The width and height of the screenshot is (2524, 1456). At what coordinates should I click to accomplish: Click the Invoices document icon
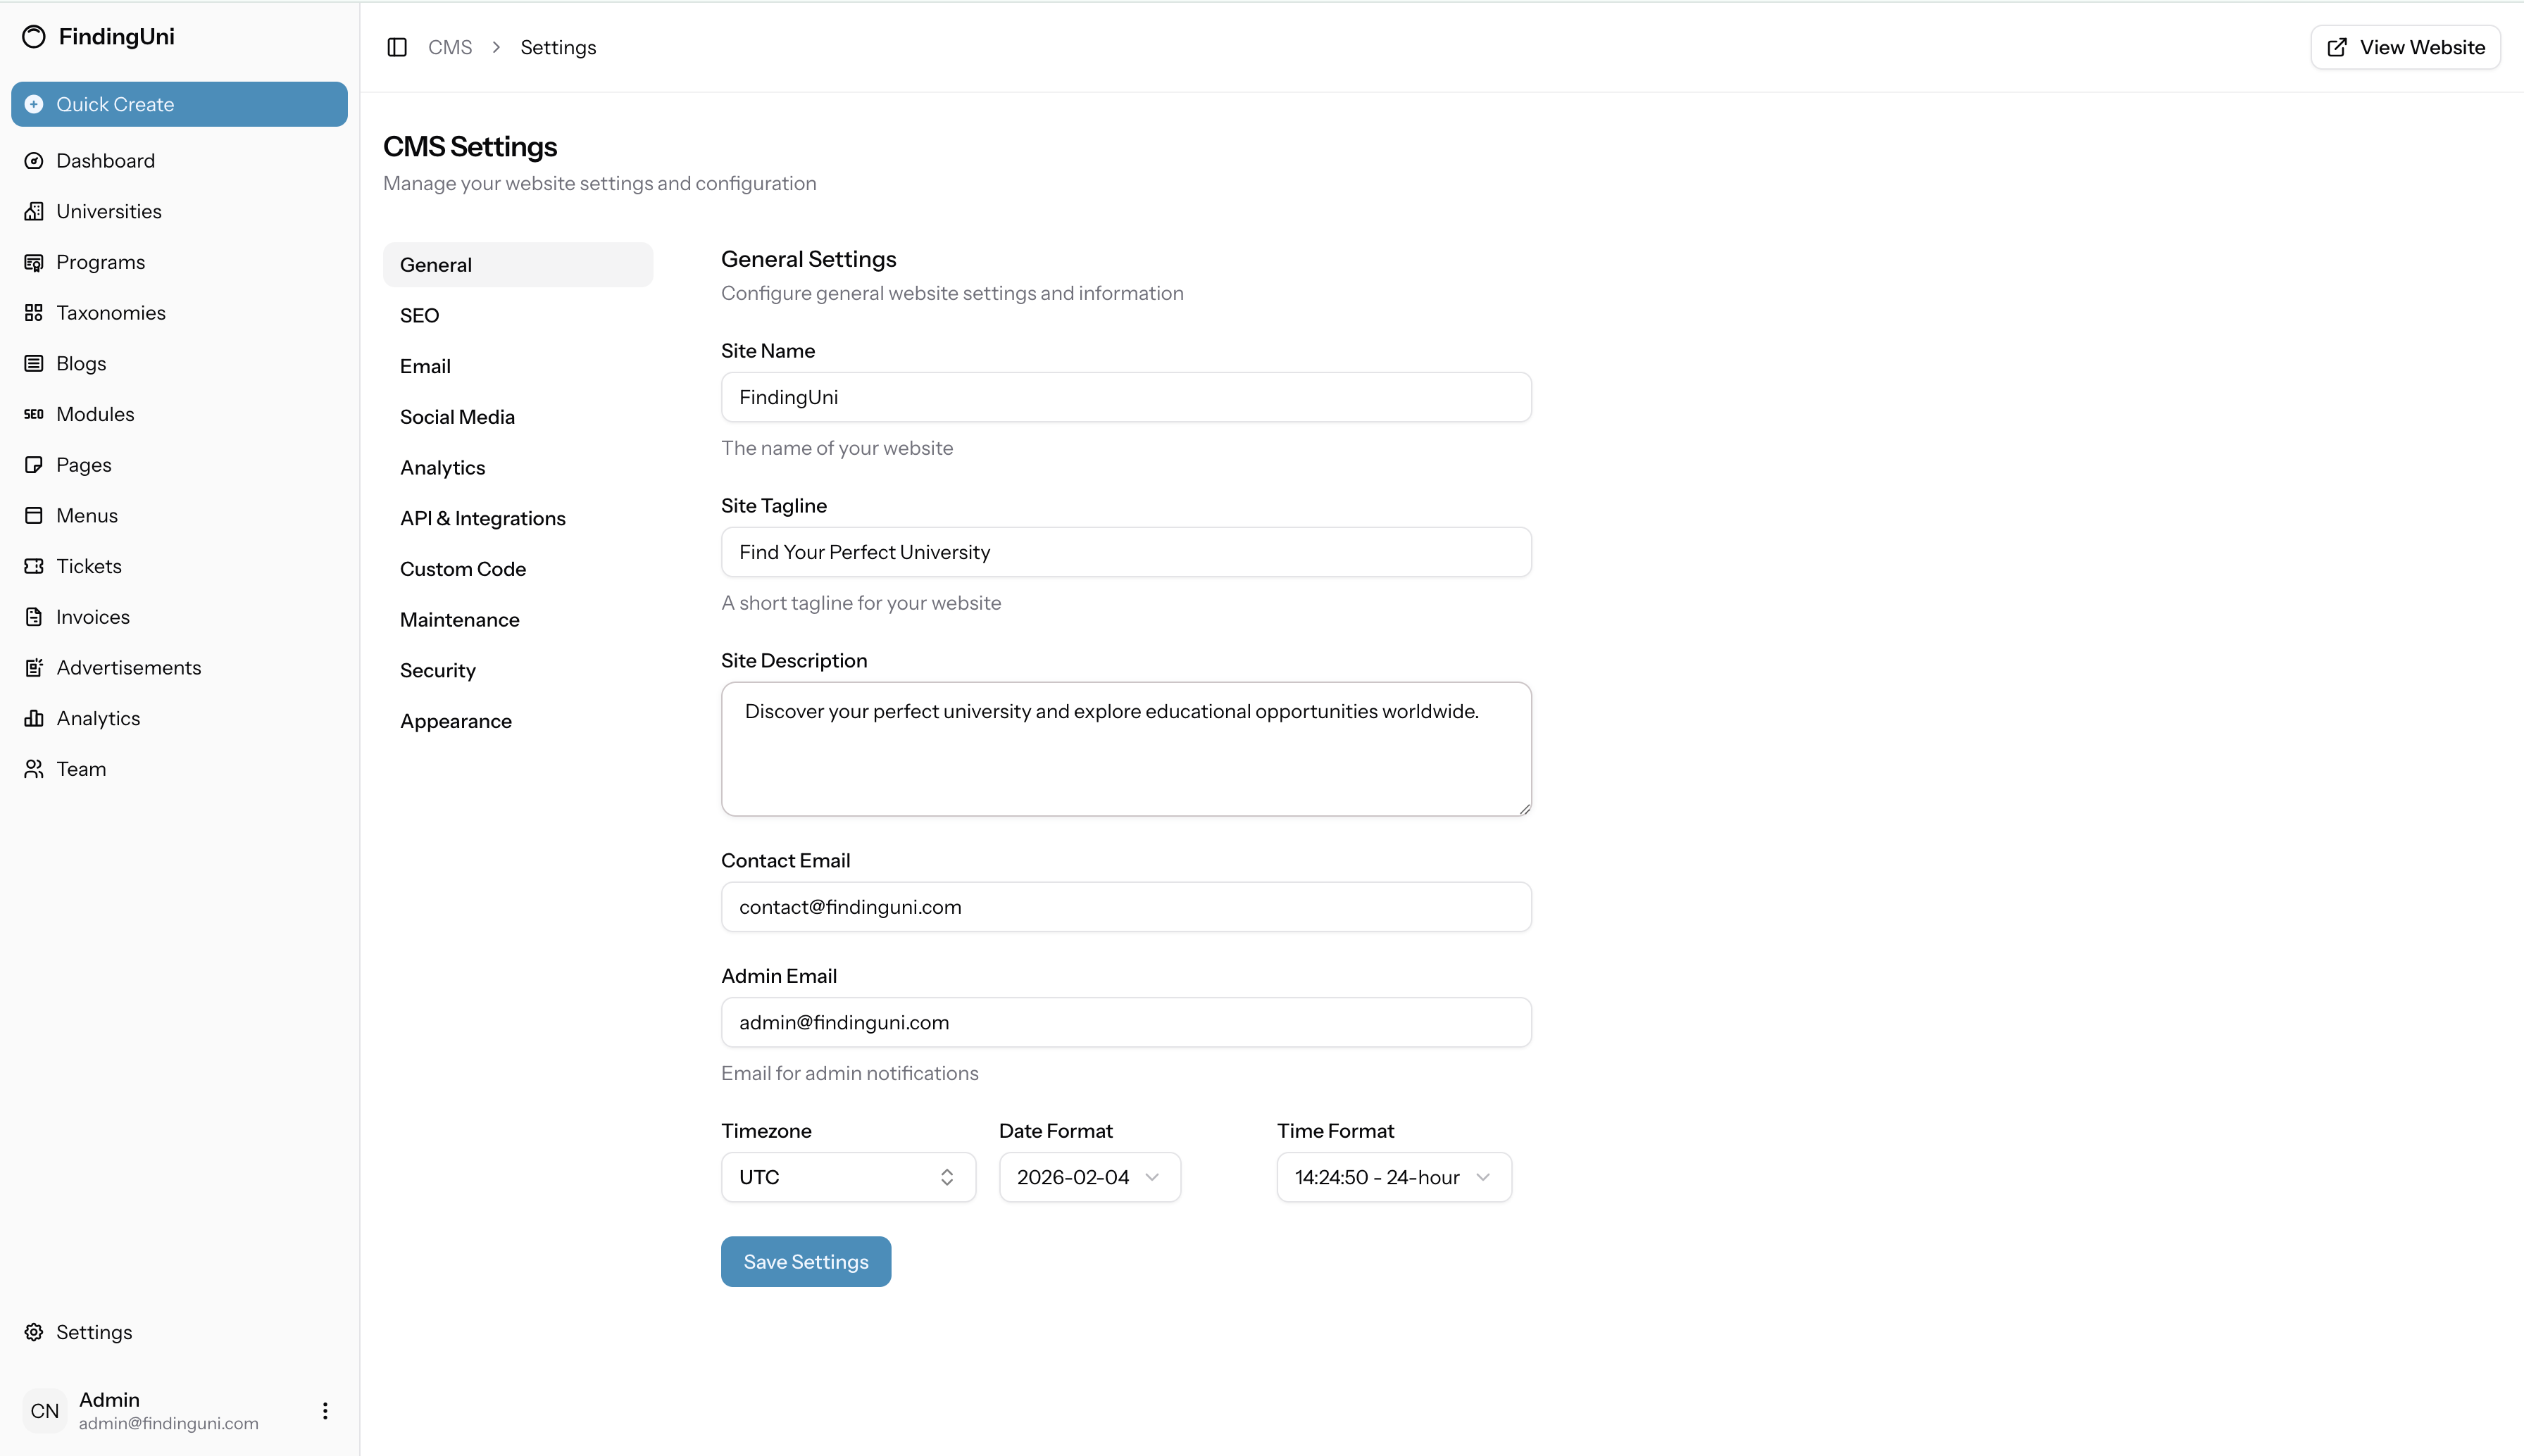pyautogui.click(x=34, y=617)
